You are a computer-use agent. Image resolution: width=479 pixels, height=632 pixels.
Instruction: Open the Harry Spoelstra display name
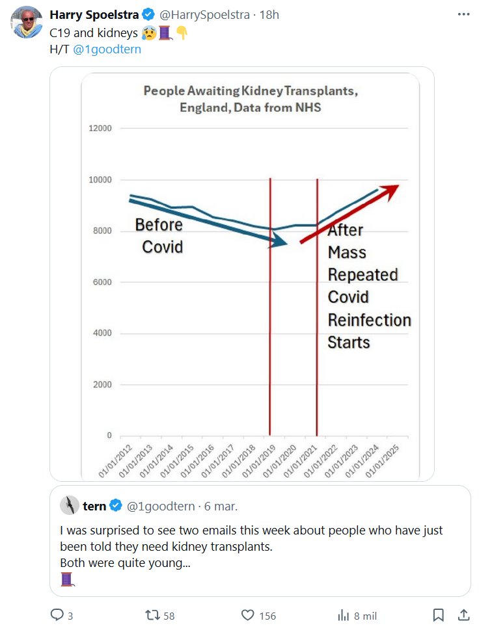(94, 14)
